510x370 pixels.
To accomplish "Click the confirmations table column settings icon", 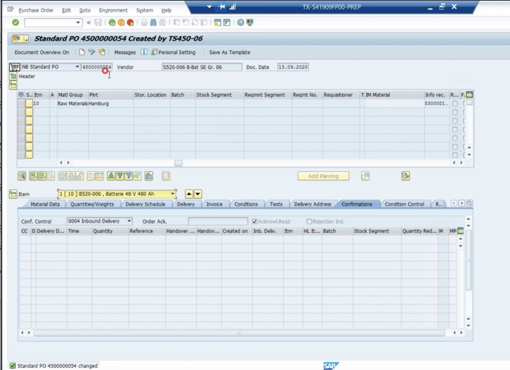I will click(x=460, y=231).
